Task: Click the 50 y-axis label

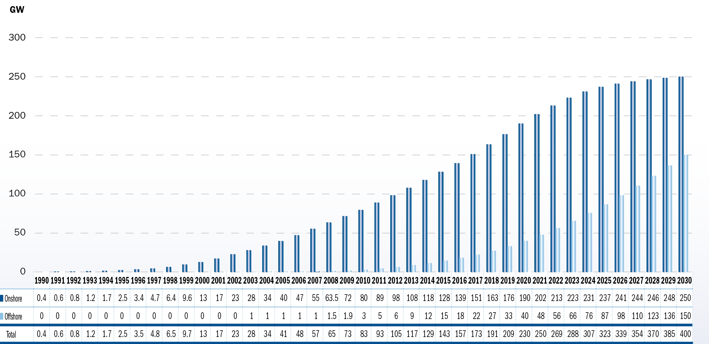Action: [20, 232]
